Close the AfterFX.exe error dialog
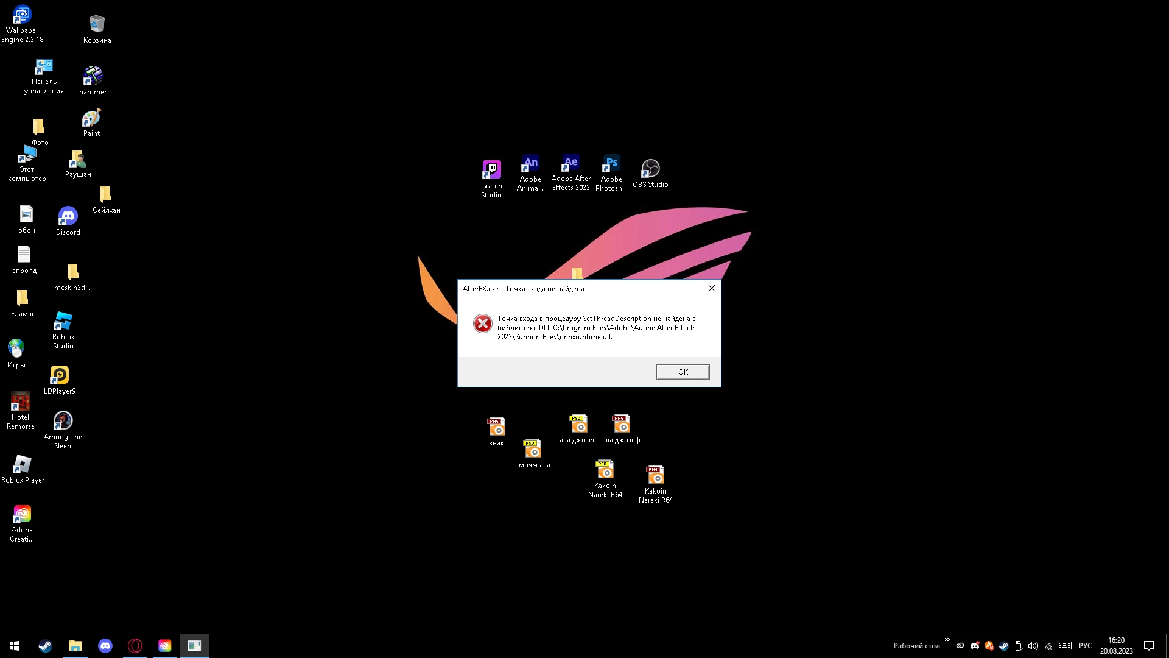This screenshot has width=1169, height=658. (711, 288)
